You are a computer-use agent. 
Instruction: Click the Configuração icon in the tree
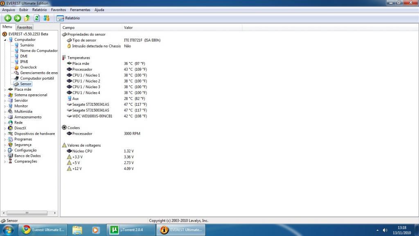click(10, 150)
